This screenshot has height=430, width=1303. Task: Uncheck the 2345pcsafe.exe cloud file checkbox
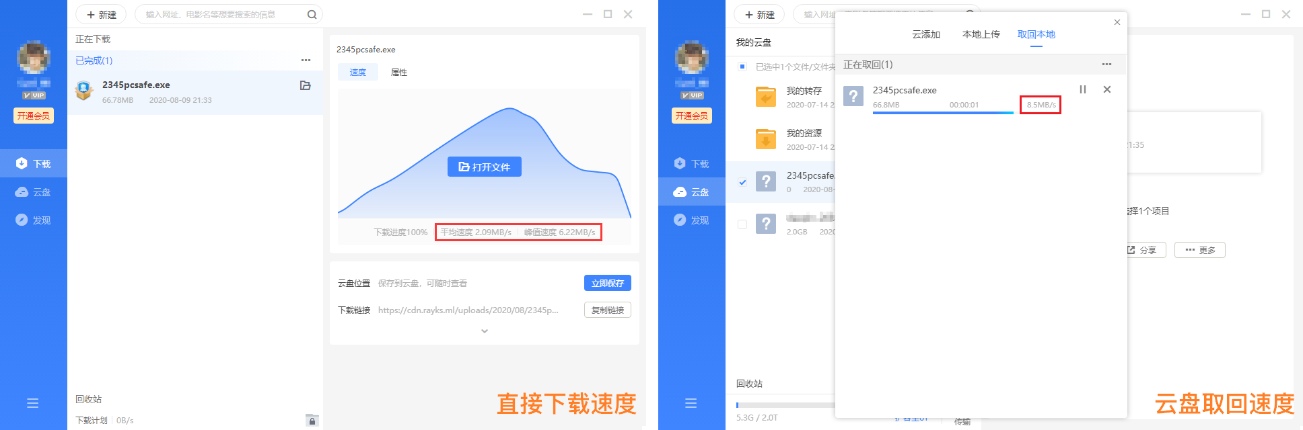pyautogui.click(x=742, y=182)
